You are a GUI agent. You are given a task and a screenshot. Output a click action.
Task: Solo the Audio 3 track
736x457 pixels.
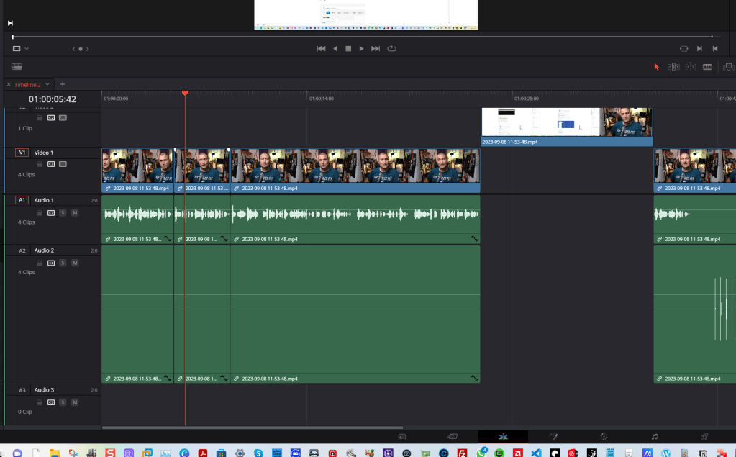point(63,402)
